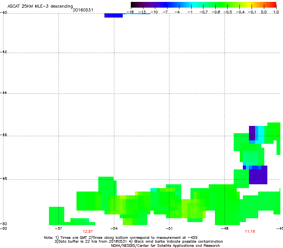283x248 pixels.
Task: Click the '-16' color scale label
Action: click(x=130, y=12)
